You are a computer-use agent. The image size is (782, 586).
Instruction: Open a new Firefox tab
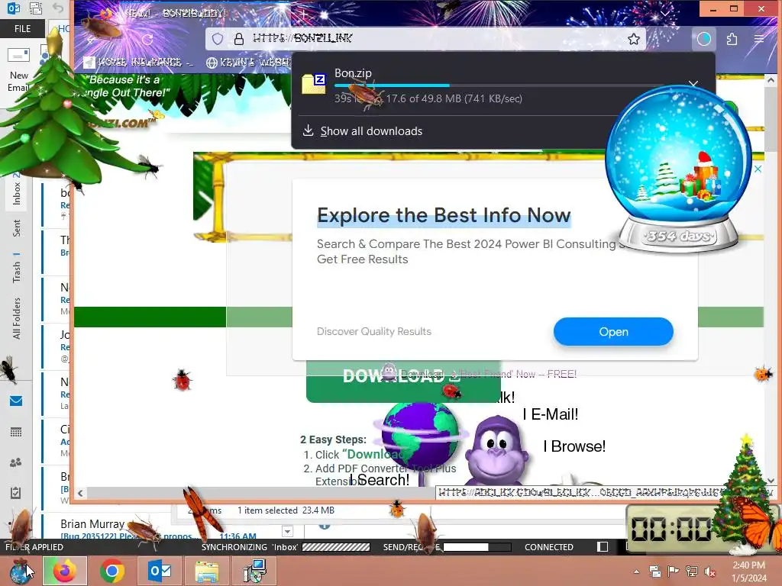303,14
